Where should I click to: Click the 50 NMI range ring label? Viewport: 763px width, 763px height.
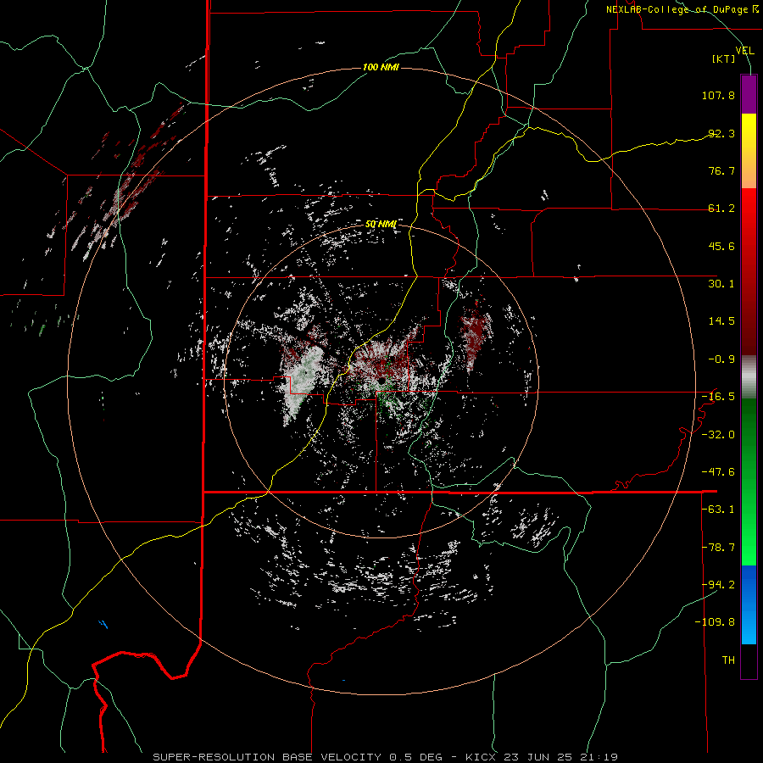tap(381, 224)
